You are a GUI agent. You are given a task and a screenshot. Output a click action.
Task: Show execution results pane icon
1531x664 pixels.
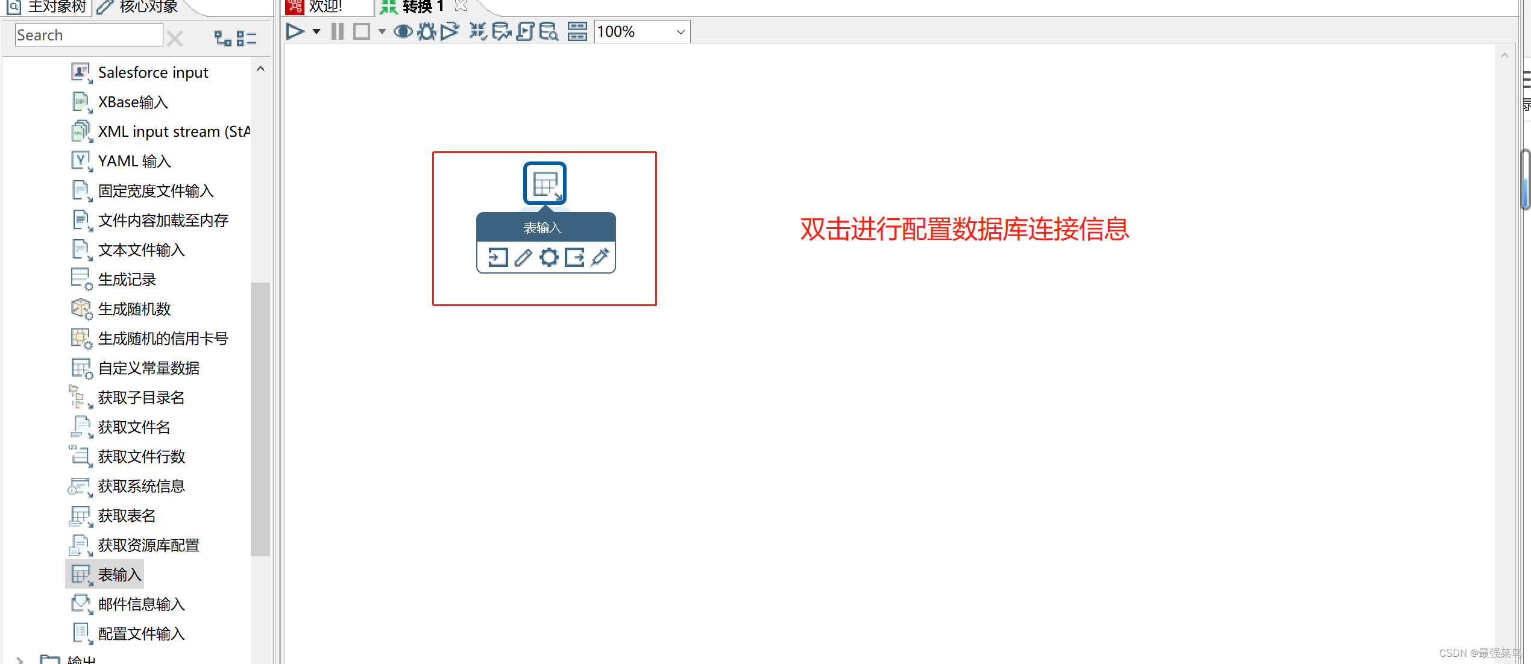577,31
